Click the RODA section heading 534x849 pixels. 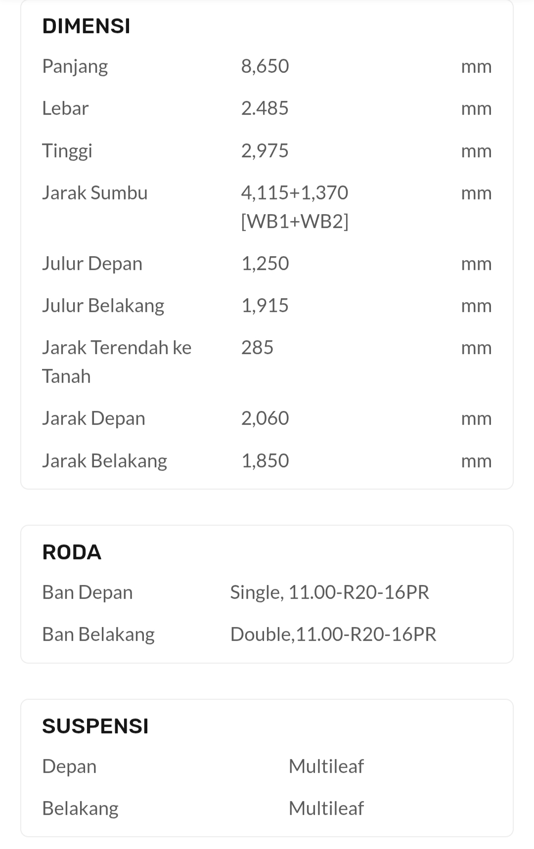click(72, 552)
